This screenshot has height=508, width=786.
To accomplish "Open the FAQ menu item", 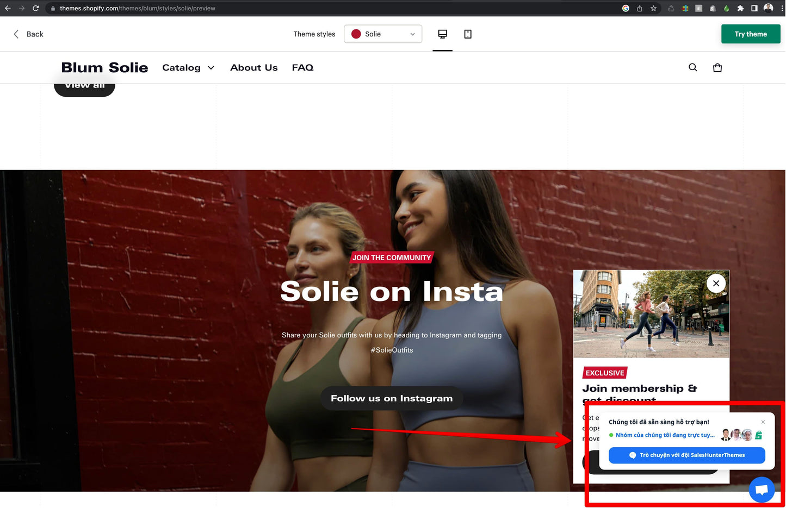I will pos(302,68).
